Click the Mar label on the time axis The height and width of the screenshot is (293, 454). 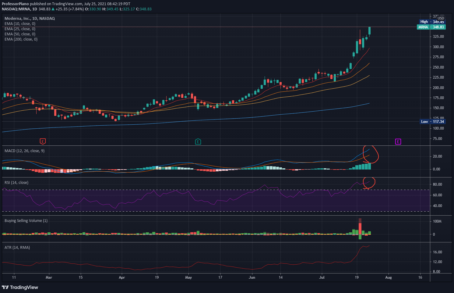pos(49,277)
